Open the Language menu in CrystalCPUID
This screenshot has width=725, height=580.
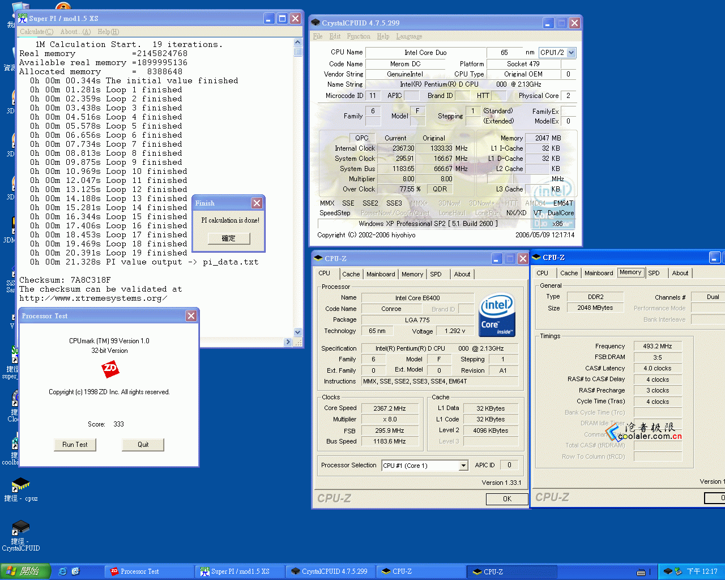pos(409,36)
